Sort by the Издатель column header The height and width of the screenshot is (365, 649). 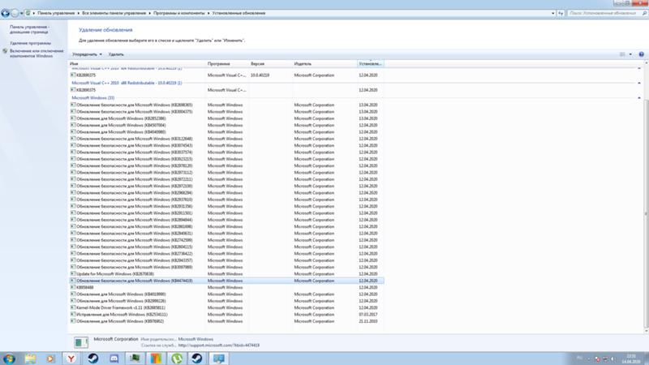coord(324,64)
